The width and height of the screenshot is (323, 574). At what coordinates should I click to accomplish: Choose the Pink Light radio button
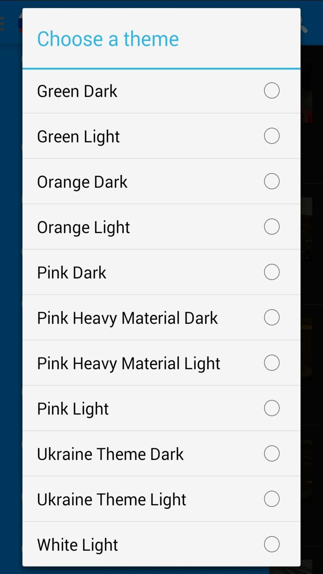coord(272,408)
